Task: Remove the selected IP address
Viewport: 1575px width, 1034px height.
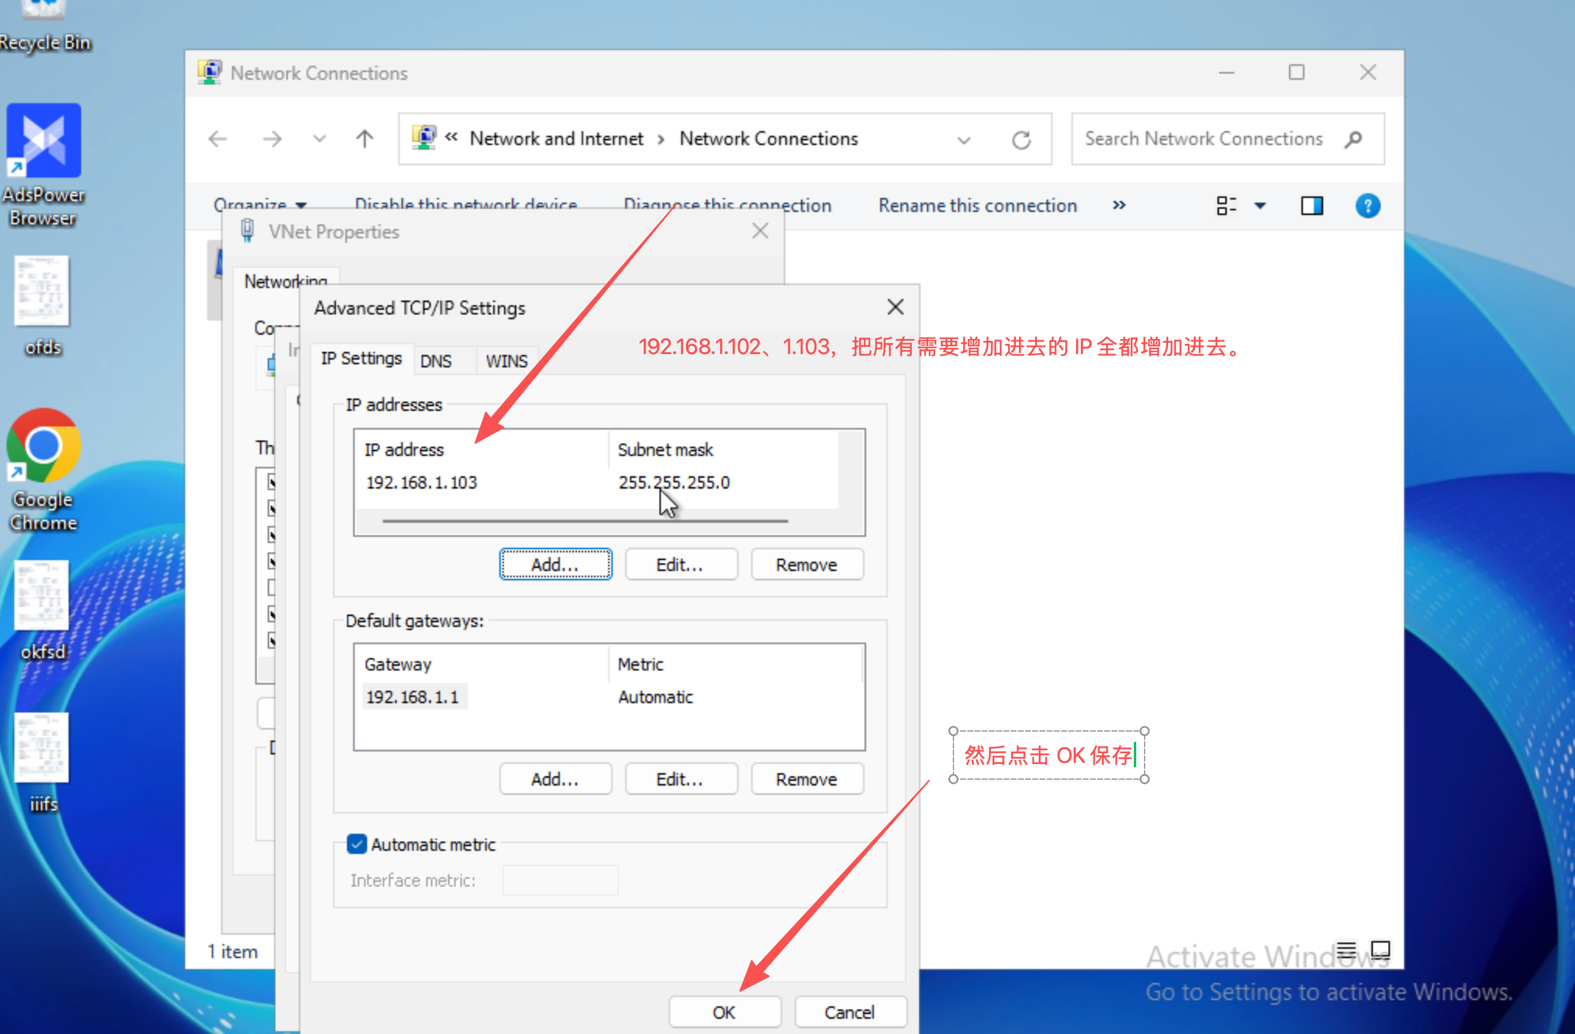Action: pos(807,564)
